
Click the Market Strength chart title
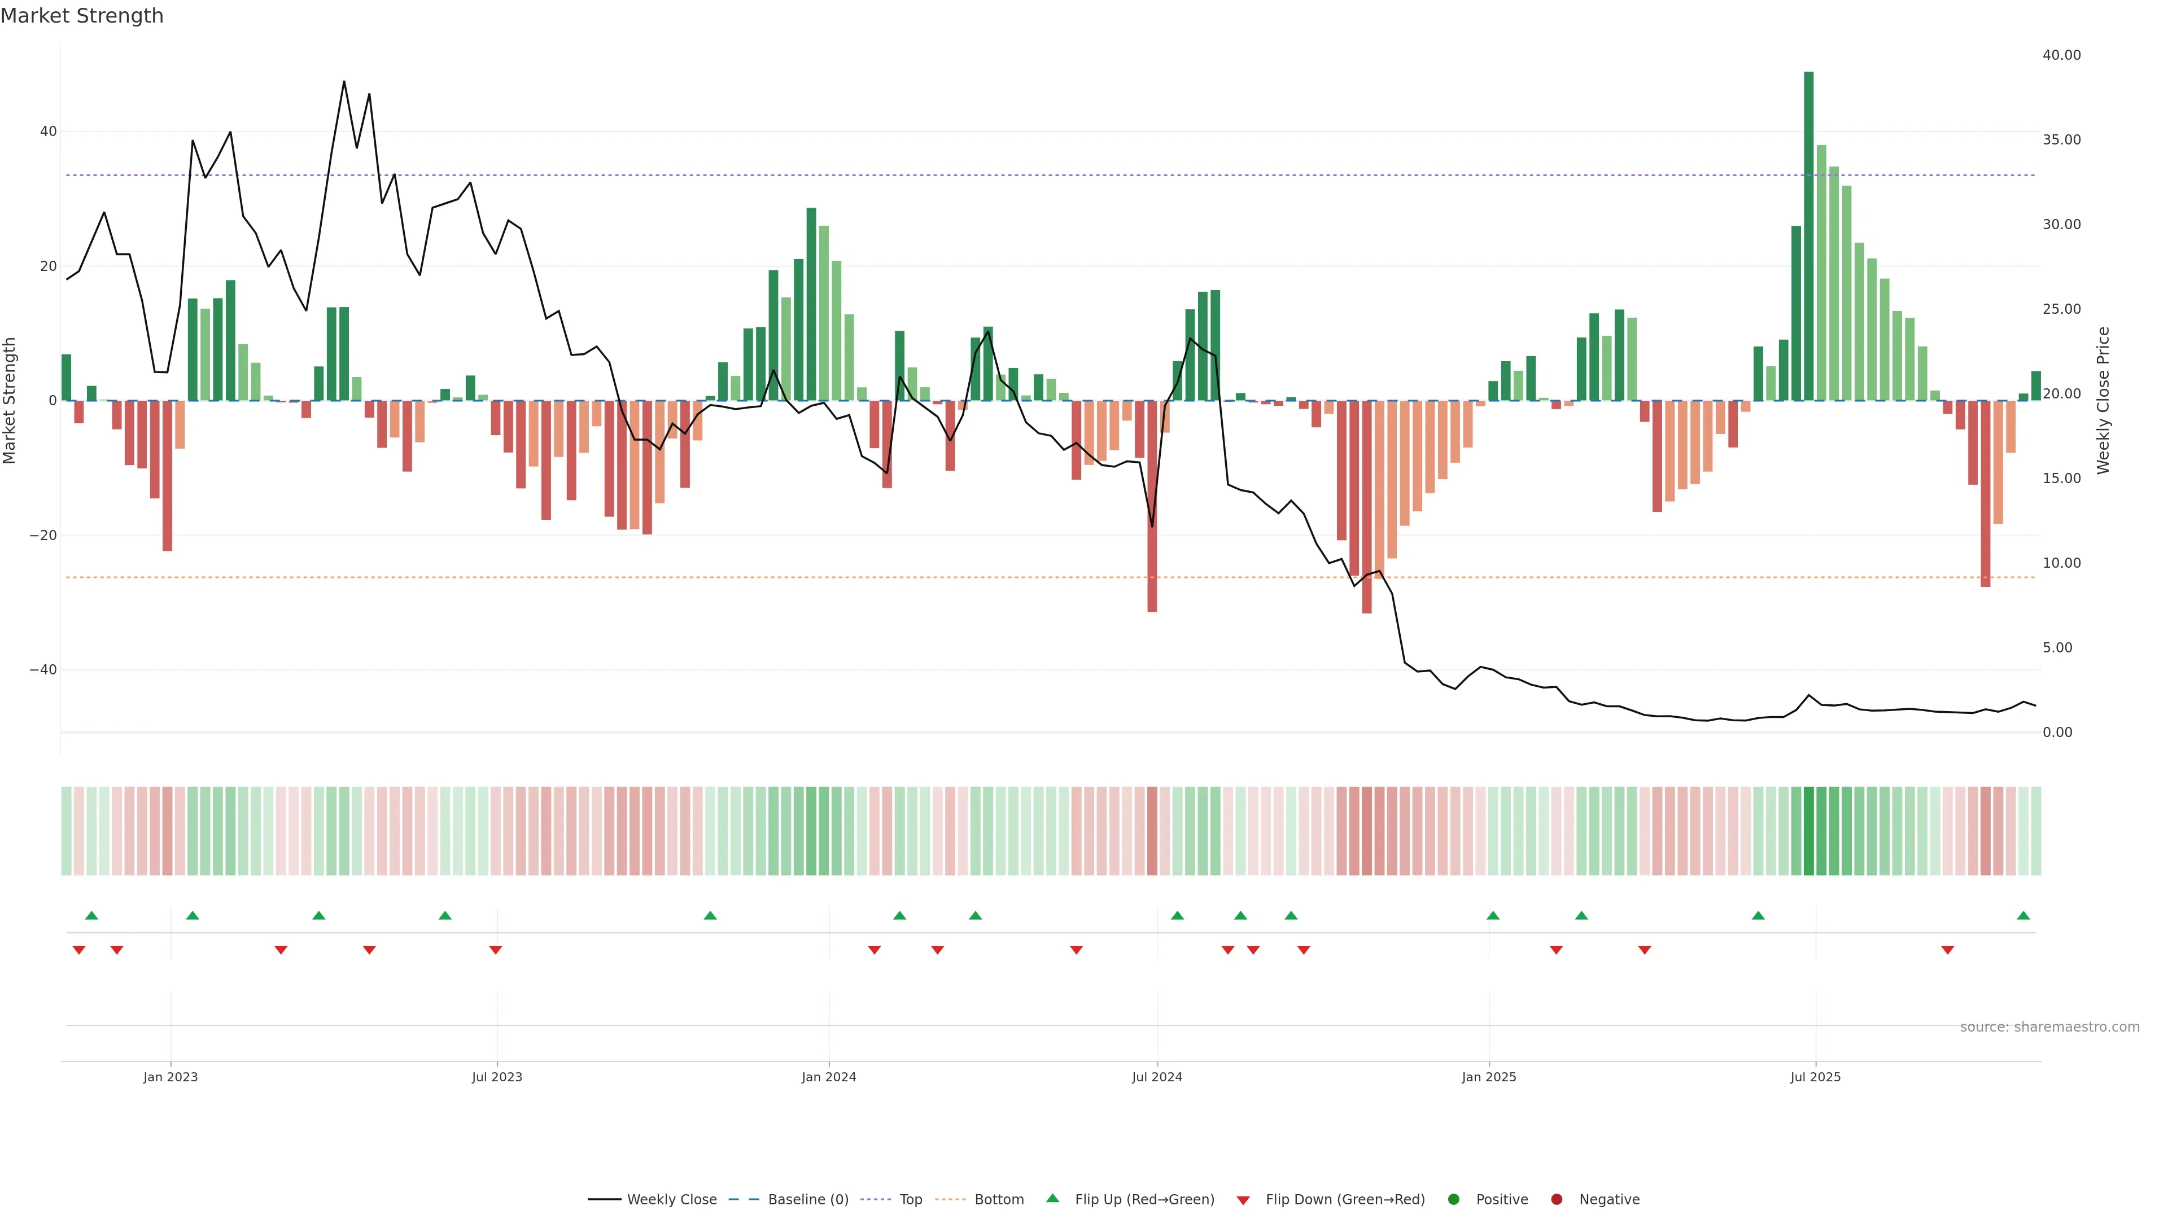[82, 16]
